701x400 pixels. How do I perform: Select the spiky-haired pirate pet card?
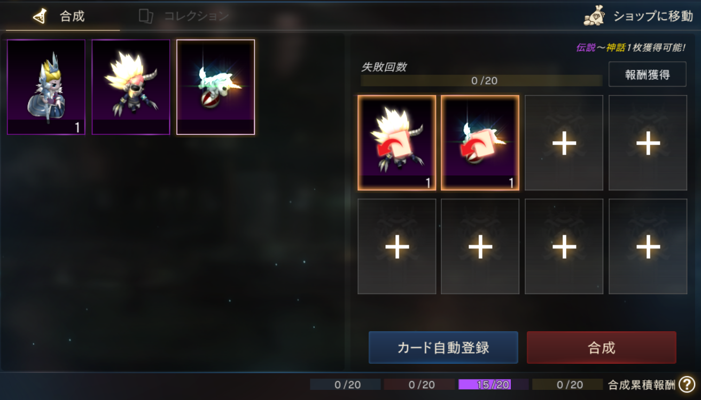pos(131,87)
